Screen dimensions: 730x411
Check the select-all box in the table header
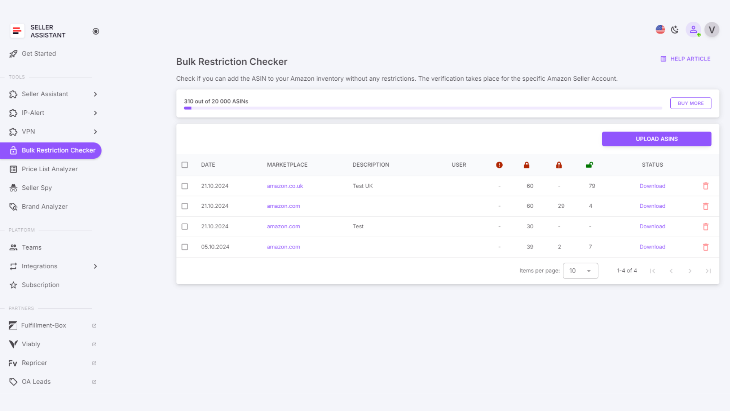[x=185, y=165]
